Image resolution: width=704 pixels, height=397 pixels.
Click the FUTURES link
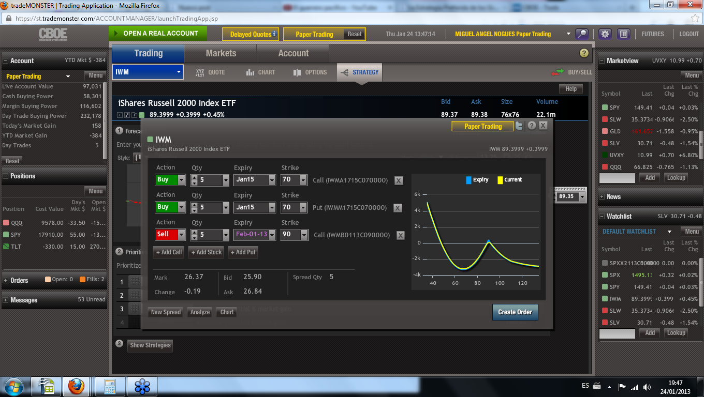[652, 34]
